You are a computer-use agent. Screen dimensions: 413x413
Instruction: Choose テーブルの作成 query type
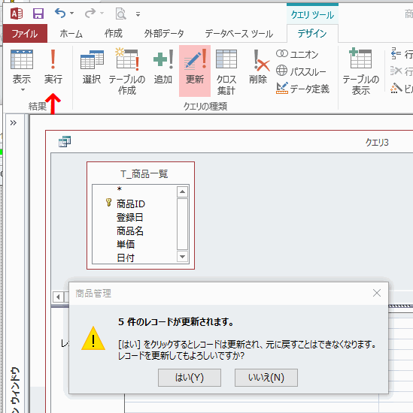click(126, 71)
